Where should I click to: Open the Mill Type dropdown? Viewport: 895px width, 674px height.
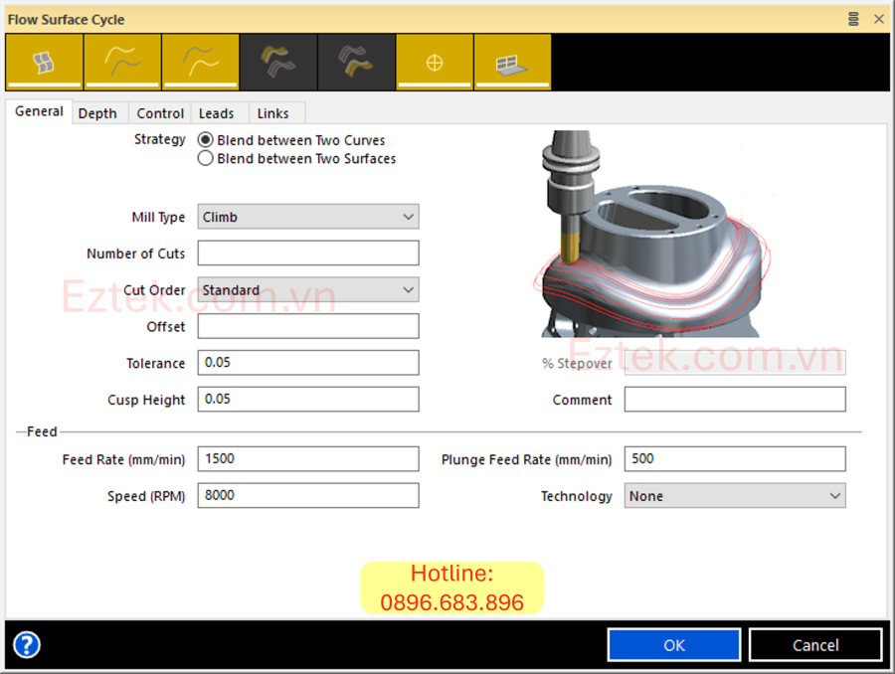[308, 217]
